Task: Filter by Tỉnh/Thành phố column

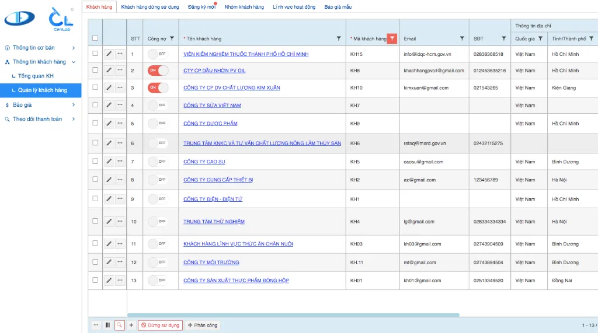Action: (592, 38)
